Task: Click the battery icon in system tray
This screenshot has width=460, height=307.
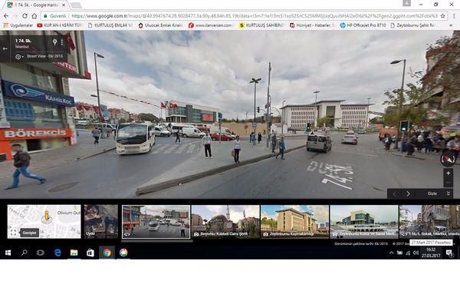Action: (399, 253)
